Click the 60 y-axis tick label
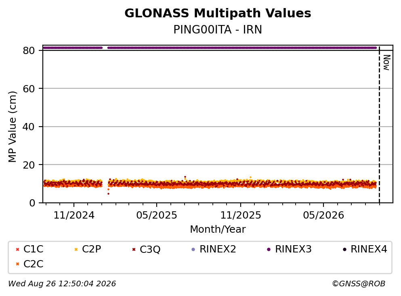The width and height of the screenshot is (401, 296). [29, 89]
